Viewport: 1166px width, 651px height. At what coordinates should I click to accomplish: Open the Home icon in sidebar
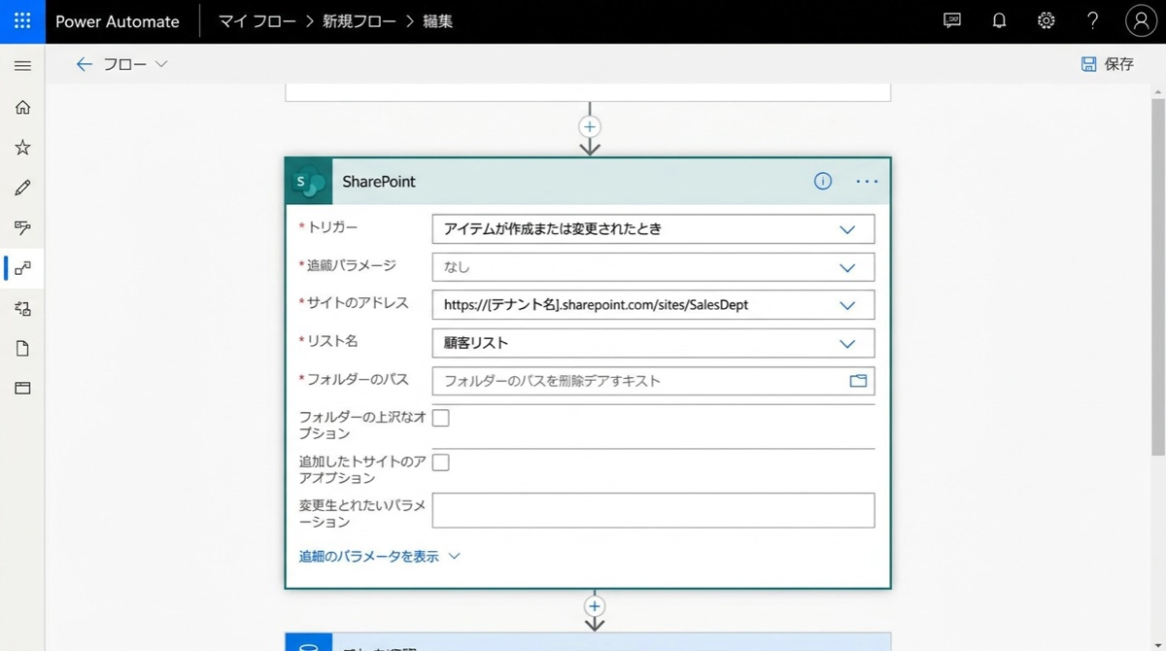[x=22, y=107]
